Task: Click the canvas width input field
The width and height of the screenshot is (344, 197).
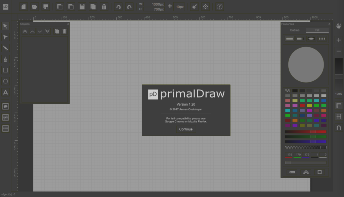Action: click(155, 4)
